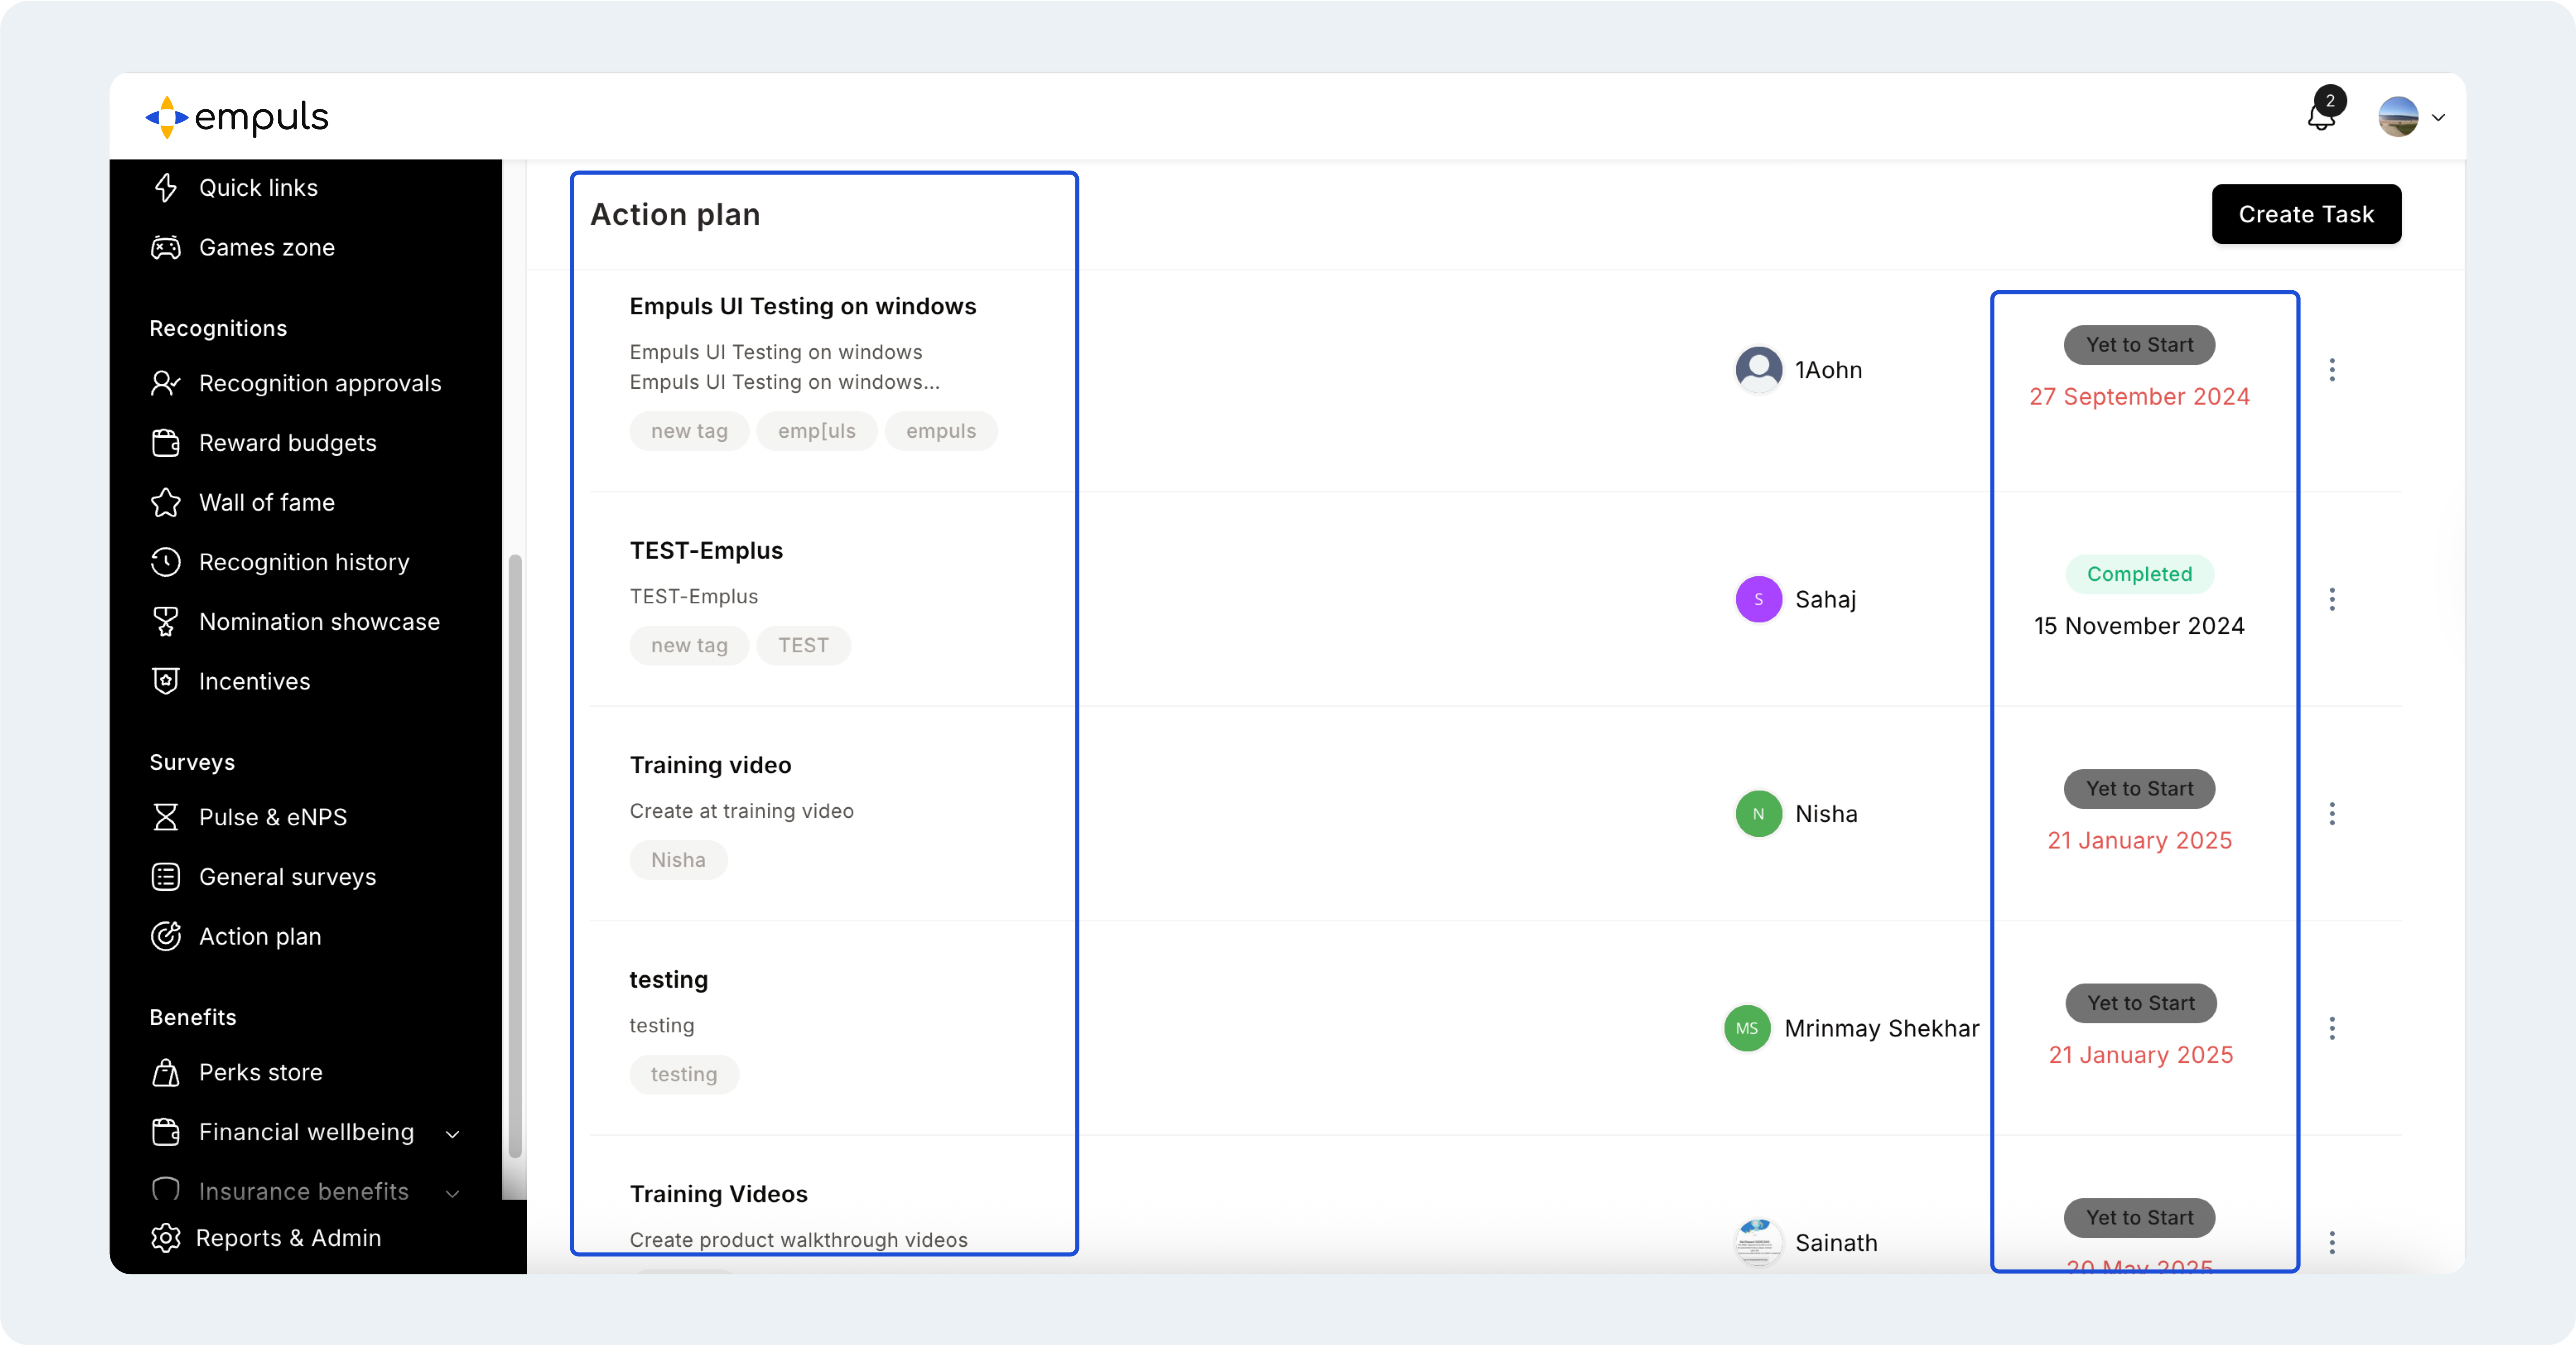Click the empuls tag chip
The image size is (2576, 1345).
[941, 431]
